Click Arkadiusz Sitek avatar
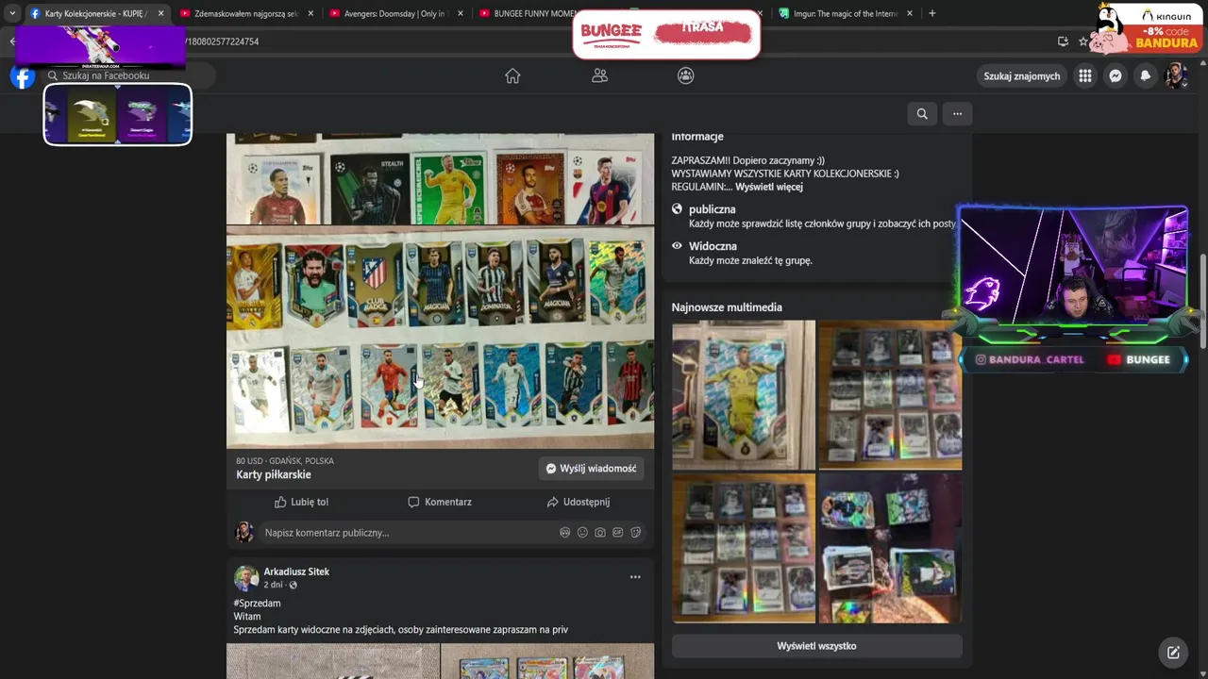1208x679 pixels. click(x=246, y=578)
